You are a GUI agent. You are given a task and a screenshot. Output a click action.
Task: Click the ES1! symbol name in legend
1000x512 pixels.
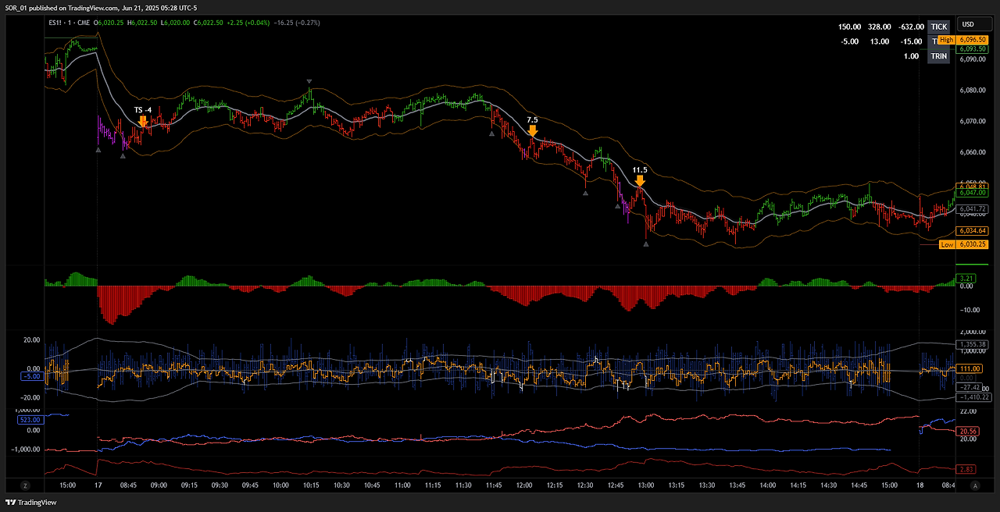[x=55, y=23]
